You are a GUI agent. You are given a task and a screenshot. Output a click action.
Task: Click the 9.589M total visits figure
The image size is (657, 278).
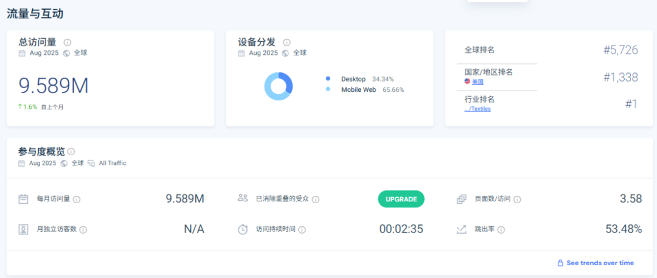tap(54, 86)
